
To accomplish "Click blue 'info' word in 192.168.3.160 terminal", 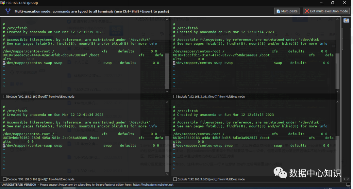I will (153, 44).
